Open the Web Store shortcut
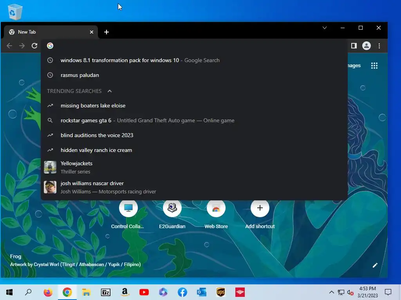This screenshot has height=300, width=401. click(x=216, y=214)
